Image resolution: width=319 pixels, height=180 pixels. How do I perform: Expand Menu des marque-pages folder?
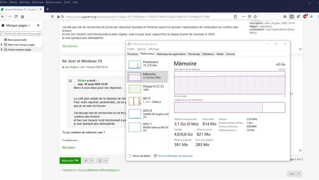2,45
